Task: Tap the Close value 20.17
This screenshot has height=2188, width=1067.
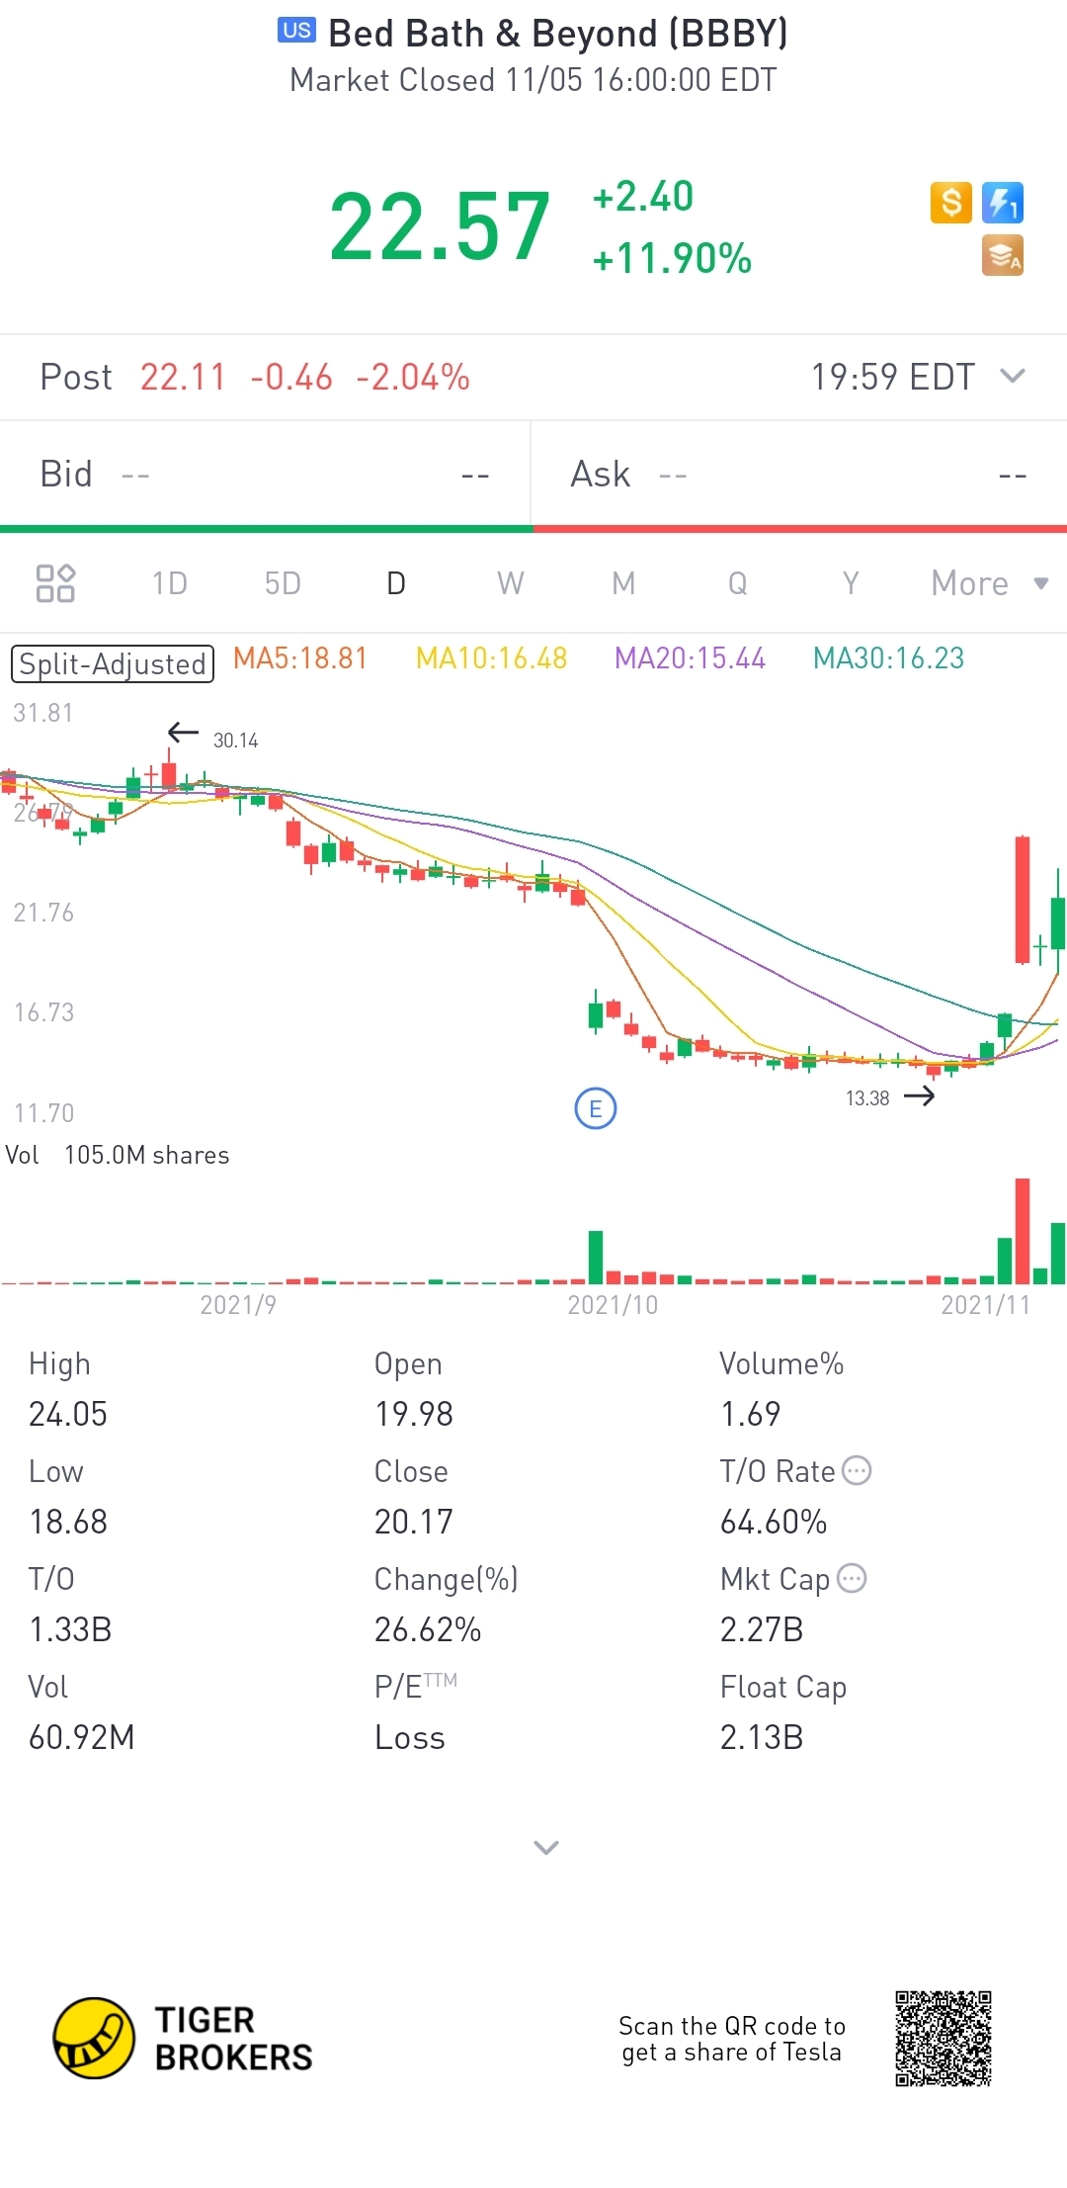Action: (414, 1522)
